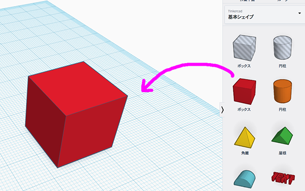Select the red cube's top face
This screenshot has height=191, width=305.
[78, 88]
